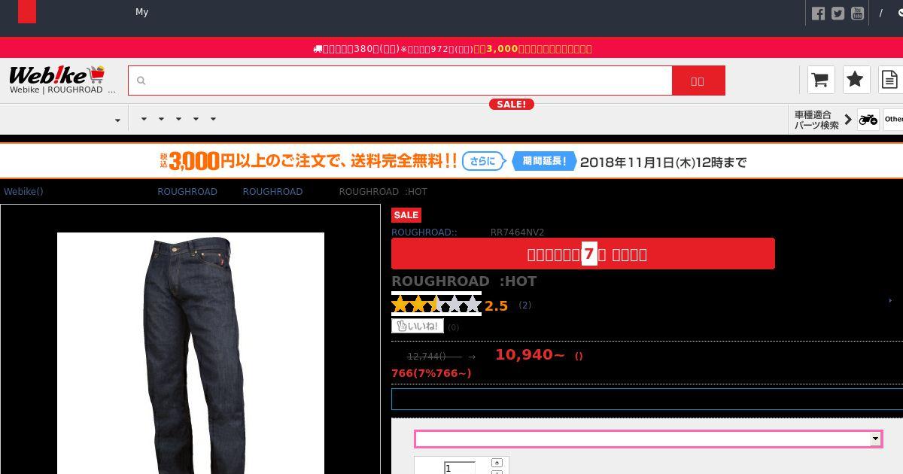Viewport: 903px width, 474px height.
Task: Click the Webike logo
Action: pyautogui.click(x=56, y=75)
